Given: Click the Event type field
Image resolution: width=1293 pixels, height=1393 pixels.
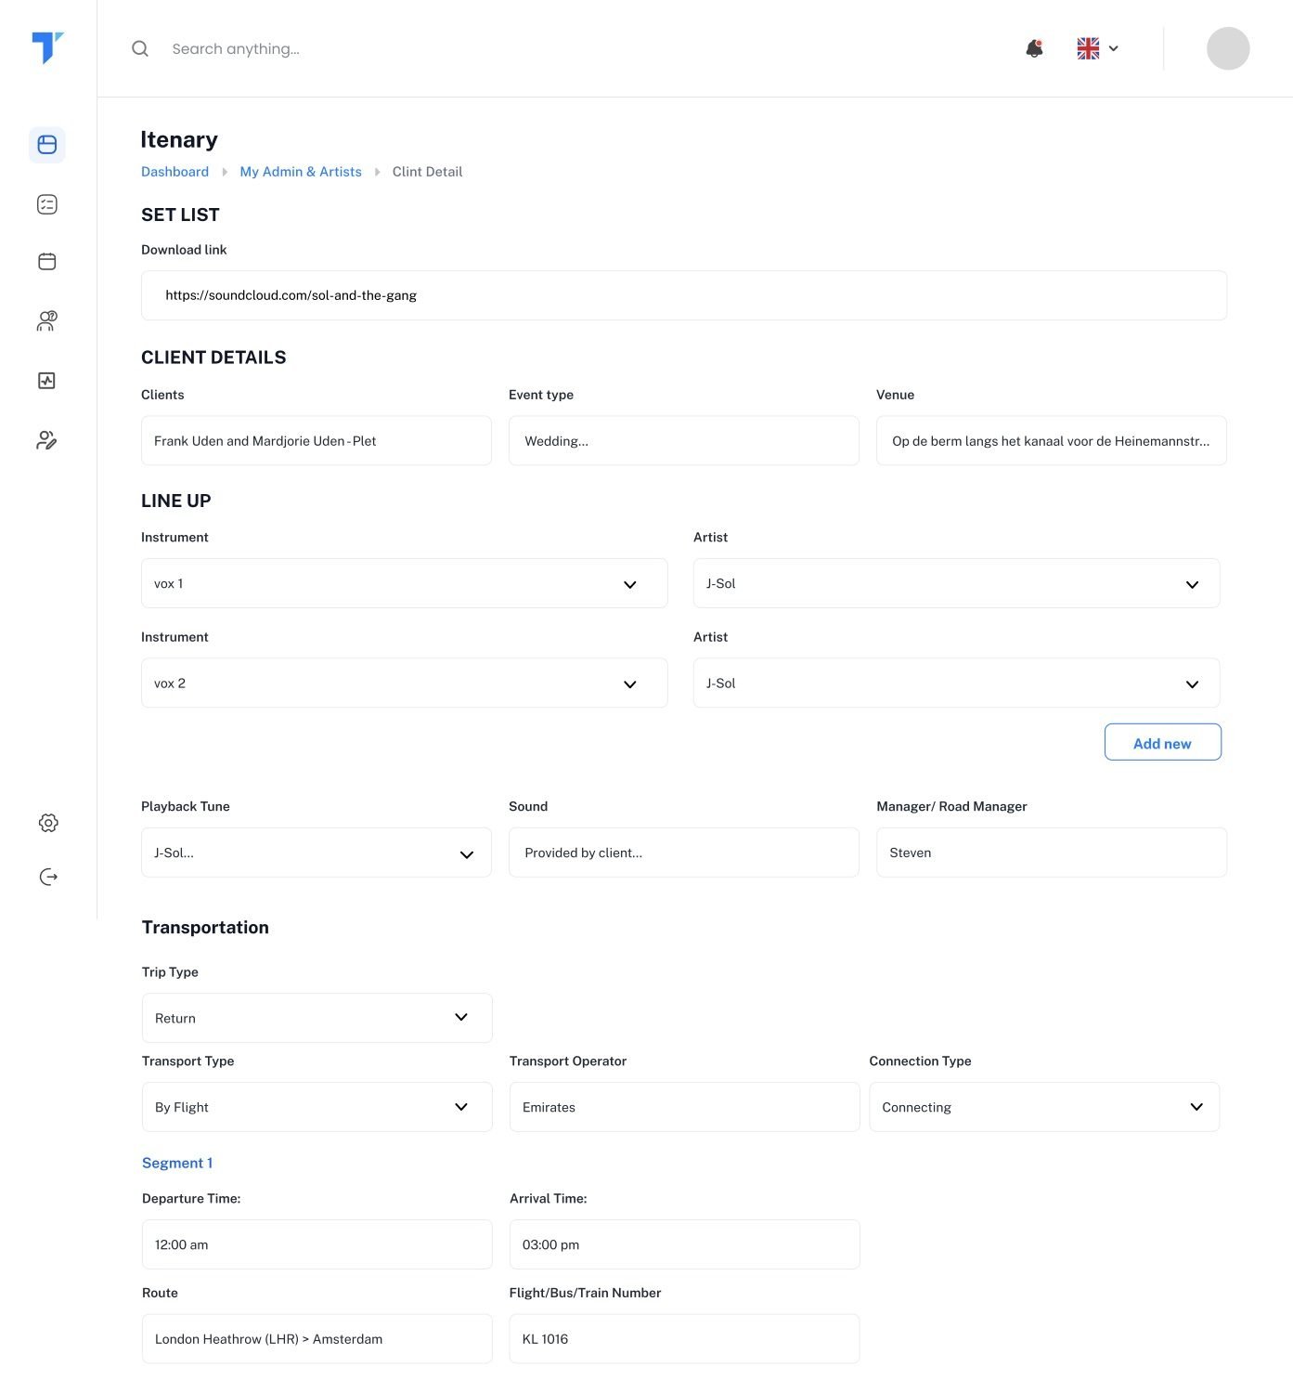Looking at the screenshot, I should 684,440.
